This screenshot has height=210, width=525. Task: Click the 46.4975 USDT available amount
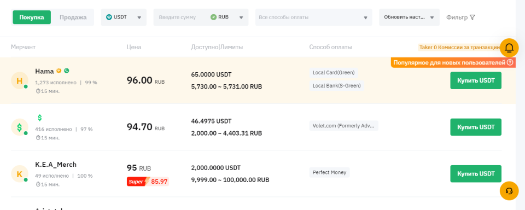(x=211, y=121)
